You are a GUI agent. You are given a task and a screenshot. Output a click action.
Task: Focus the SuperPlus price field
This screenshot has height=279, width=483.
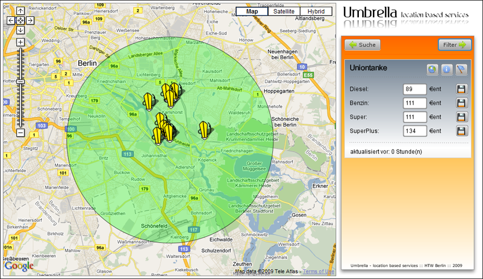point(415,131)
